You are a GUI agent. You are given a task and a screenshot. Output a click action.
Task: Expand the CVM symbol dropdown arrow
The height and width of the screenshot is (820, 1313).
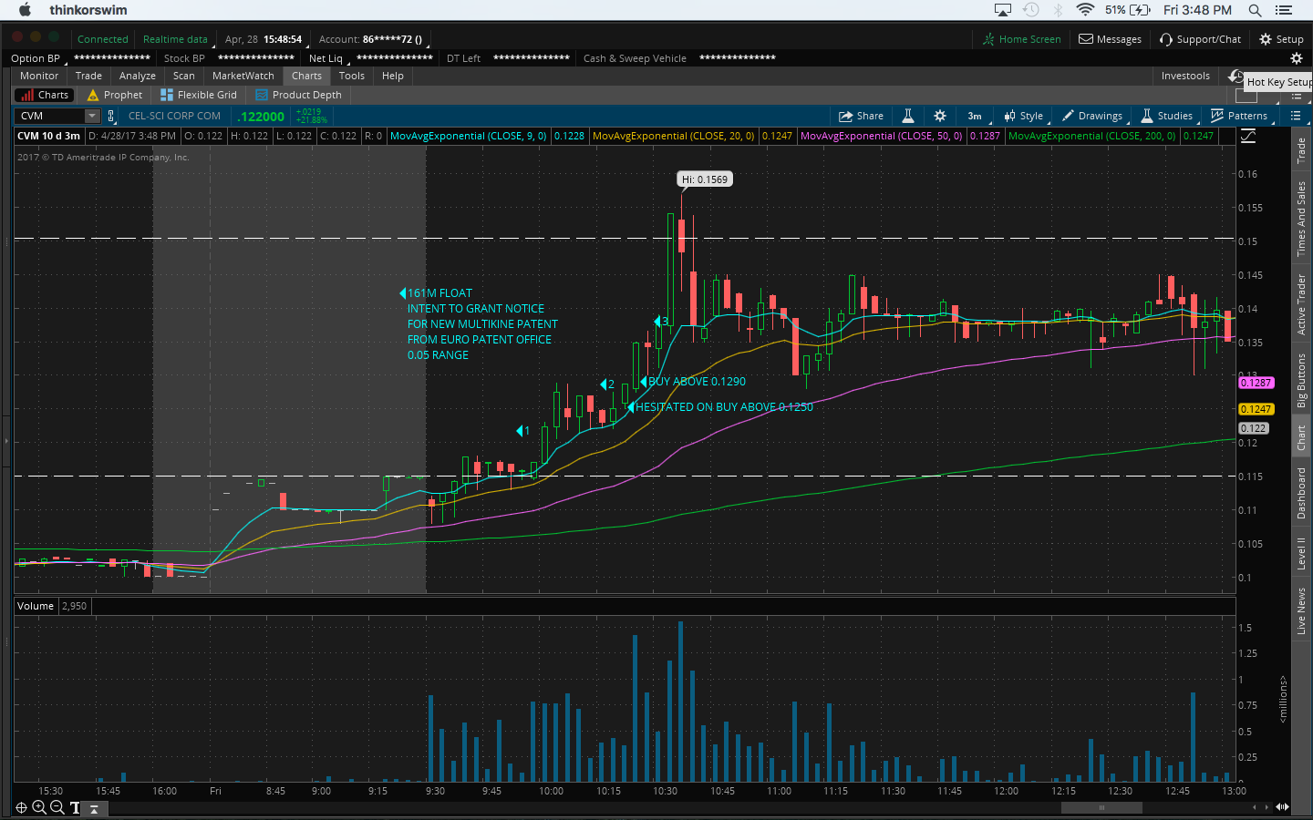pos(92,116)
